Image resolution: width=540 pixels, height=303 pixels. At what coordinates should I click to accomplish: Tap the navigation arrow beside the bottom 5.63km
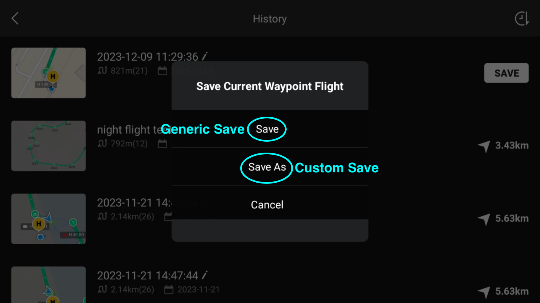tap(484, 292)
